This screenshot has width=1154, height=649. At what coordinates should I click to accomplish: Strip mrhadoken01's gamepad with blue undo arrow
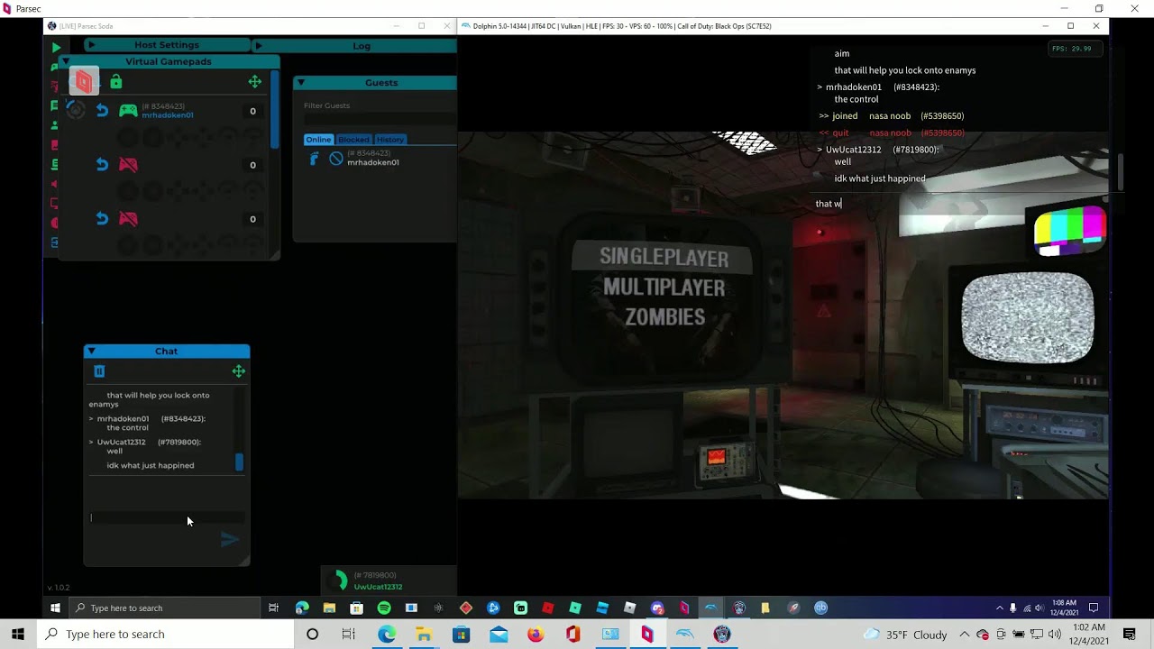(x=102, y=111)
